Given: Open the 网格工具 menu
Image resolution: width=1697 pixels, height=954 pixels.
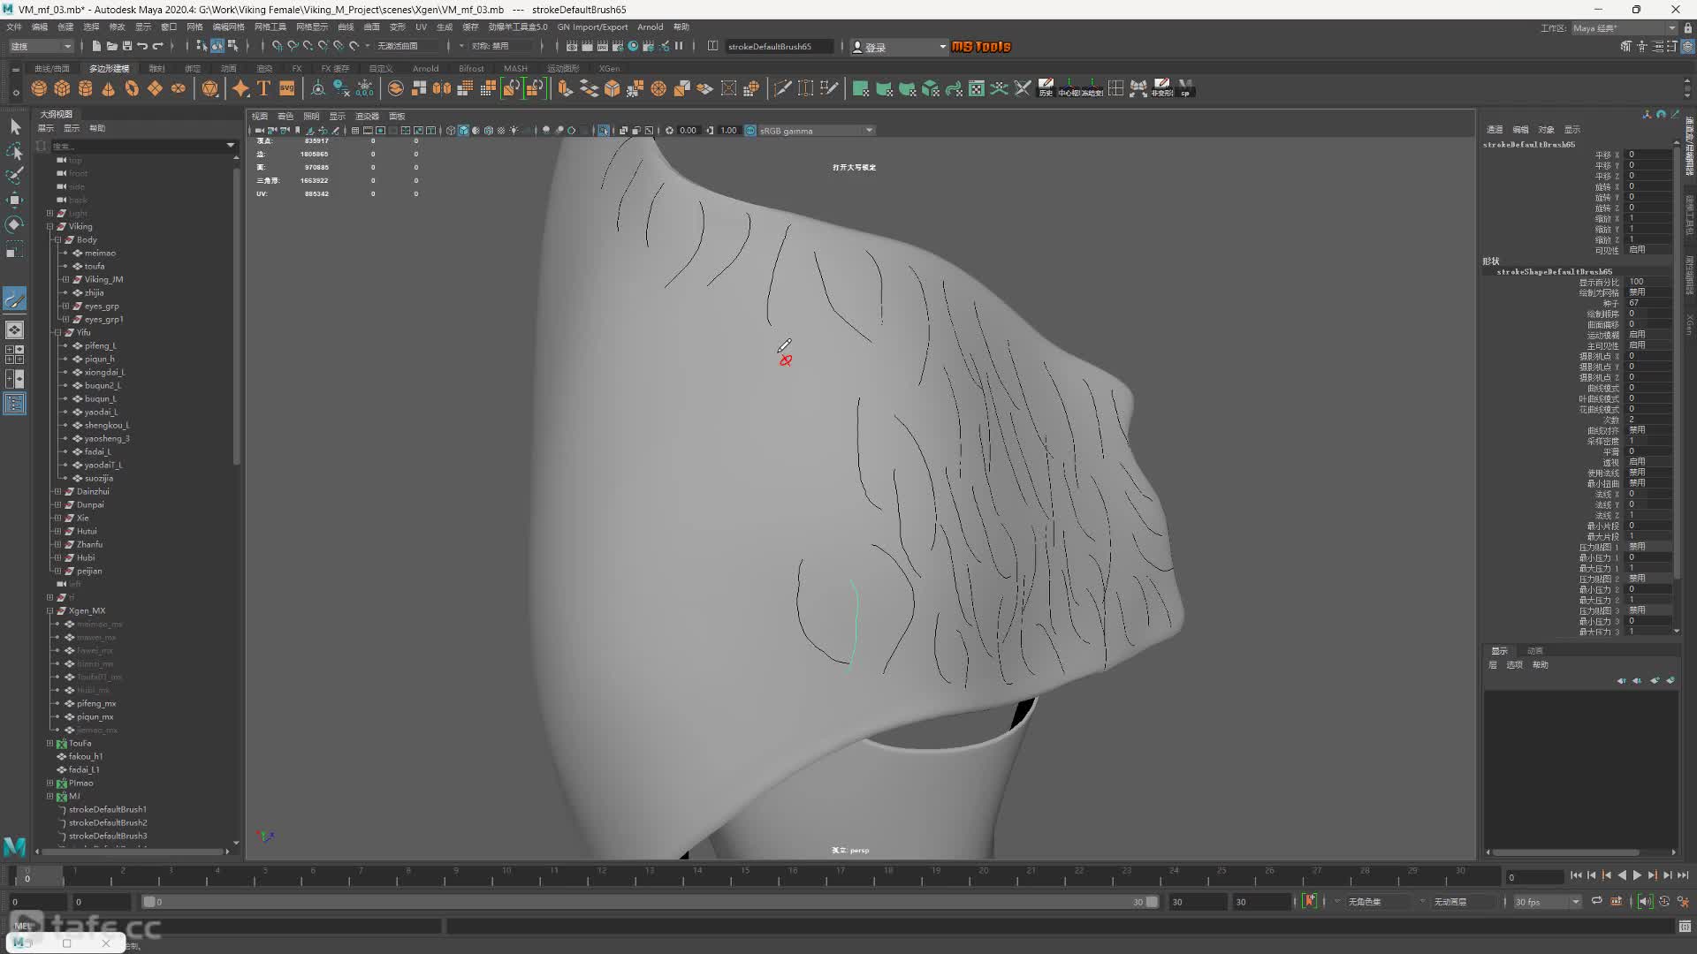Looking at the screenshot, I should 270,27.
